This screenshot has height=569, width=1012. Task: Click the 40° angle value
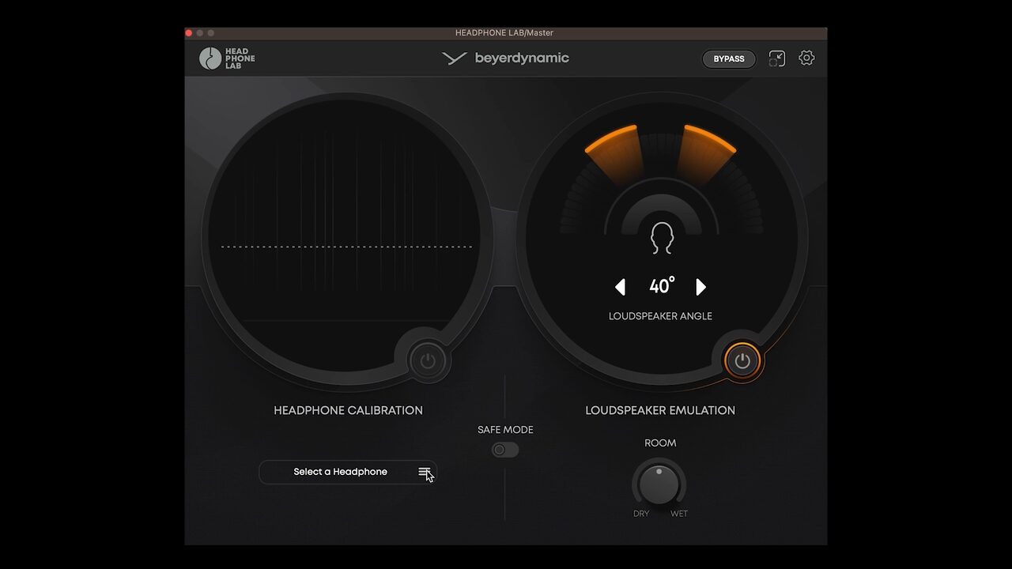(662, 286)
